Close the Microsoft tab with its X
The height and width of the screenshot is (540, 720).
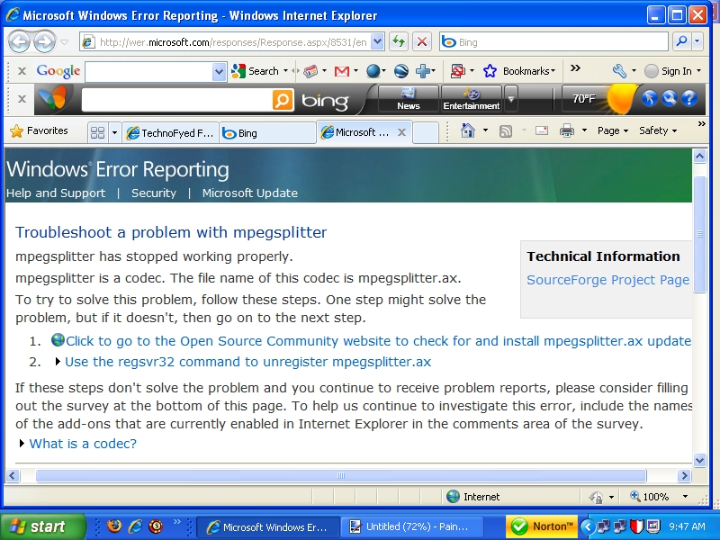(401, 132)
